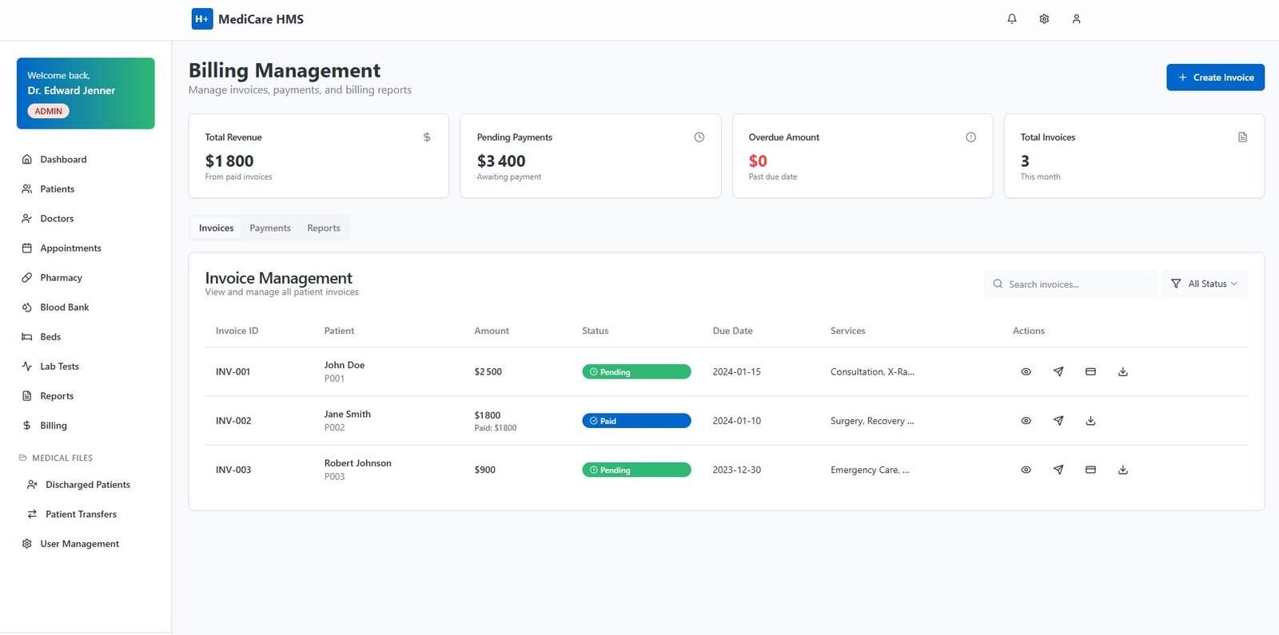Switch to the Reports tab
The height and width of the screenshot is (635, 1279).
[x=324, y=228]
